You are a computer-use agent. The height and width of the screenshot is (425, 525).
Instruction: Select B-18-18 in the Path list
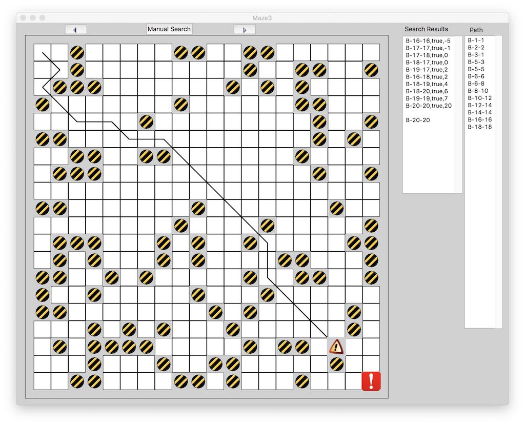point(479,127)
